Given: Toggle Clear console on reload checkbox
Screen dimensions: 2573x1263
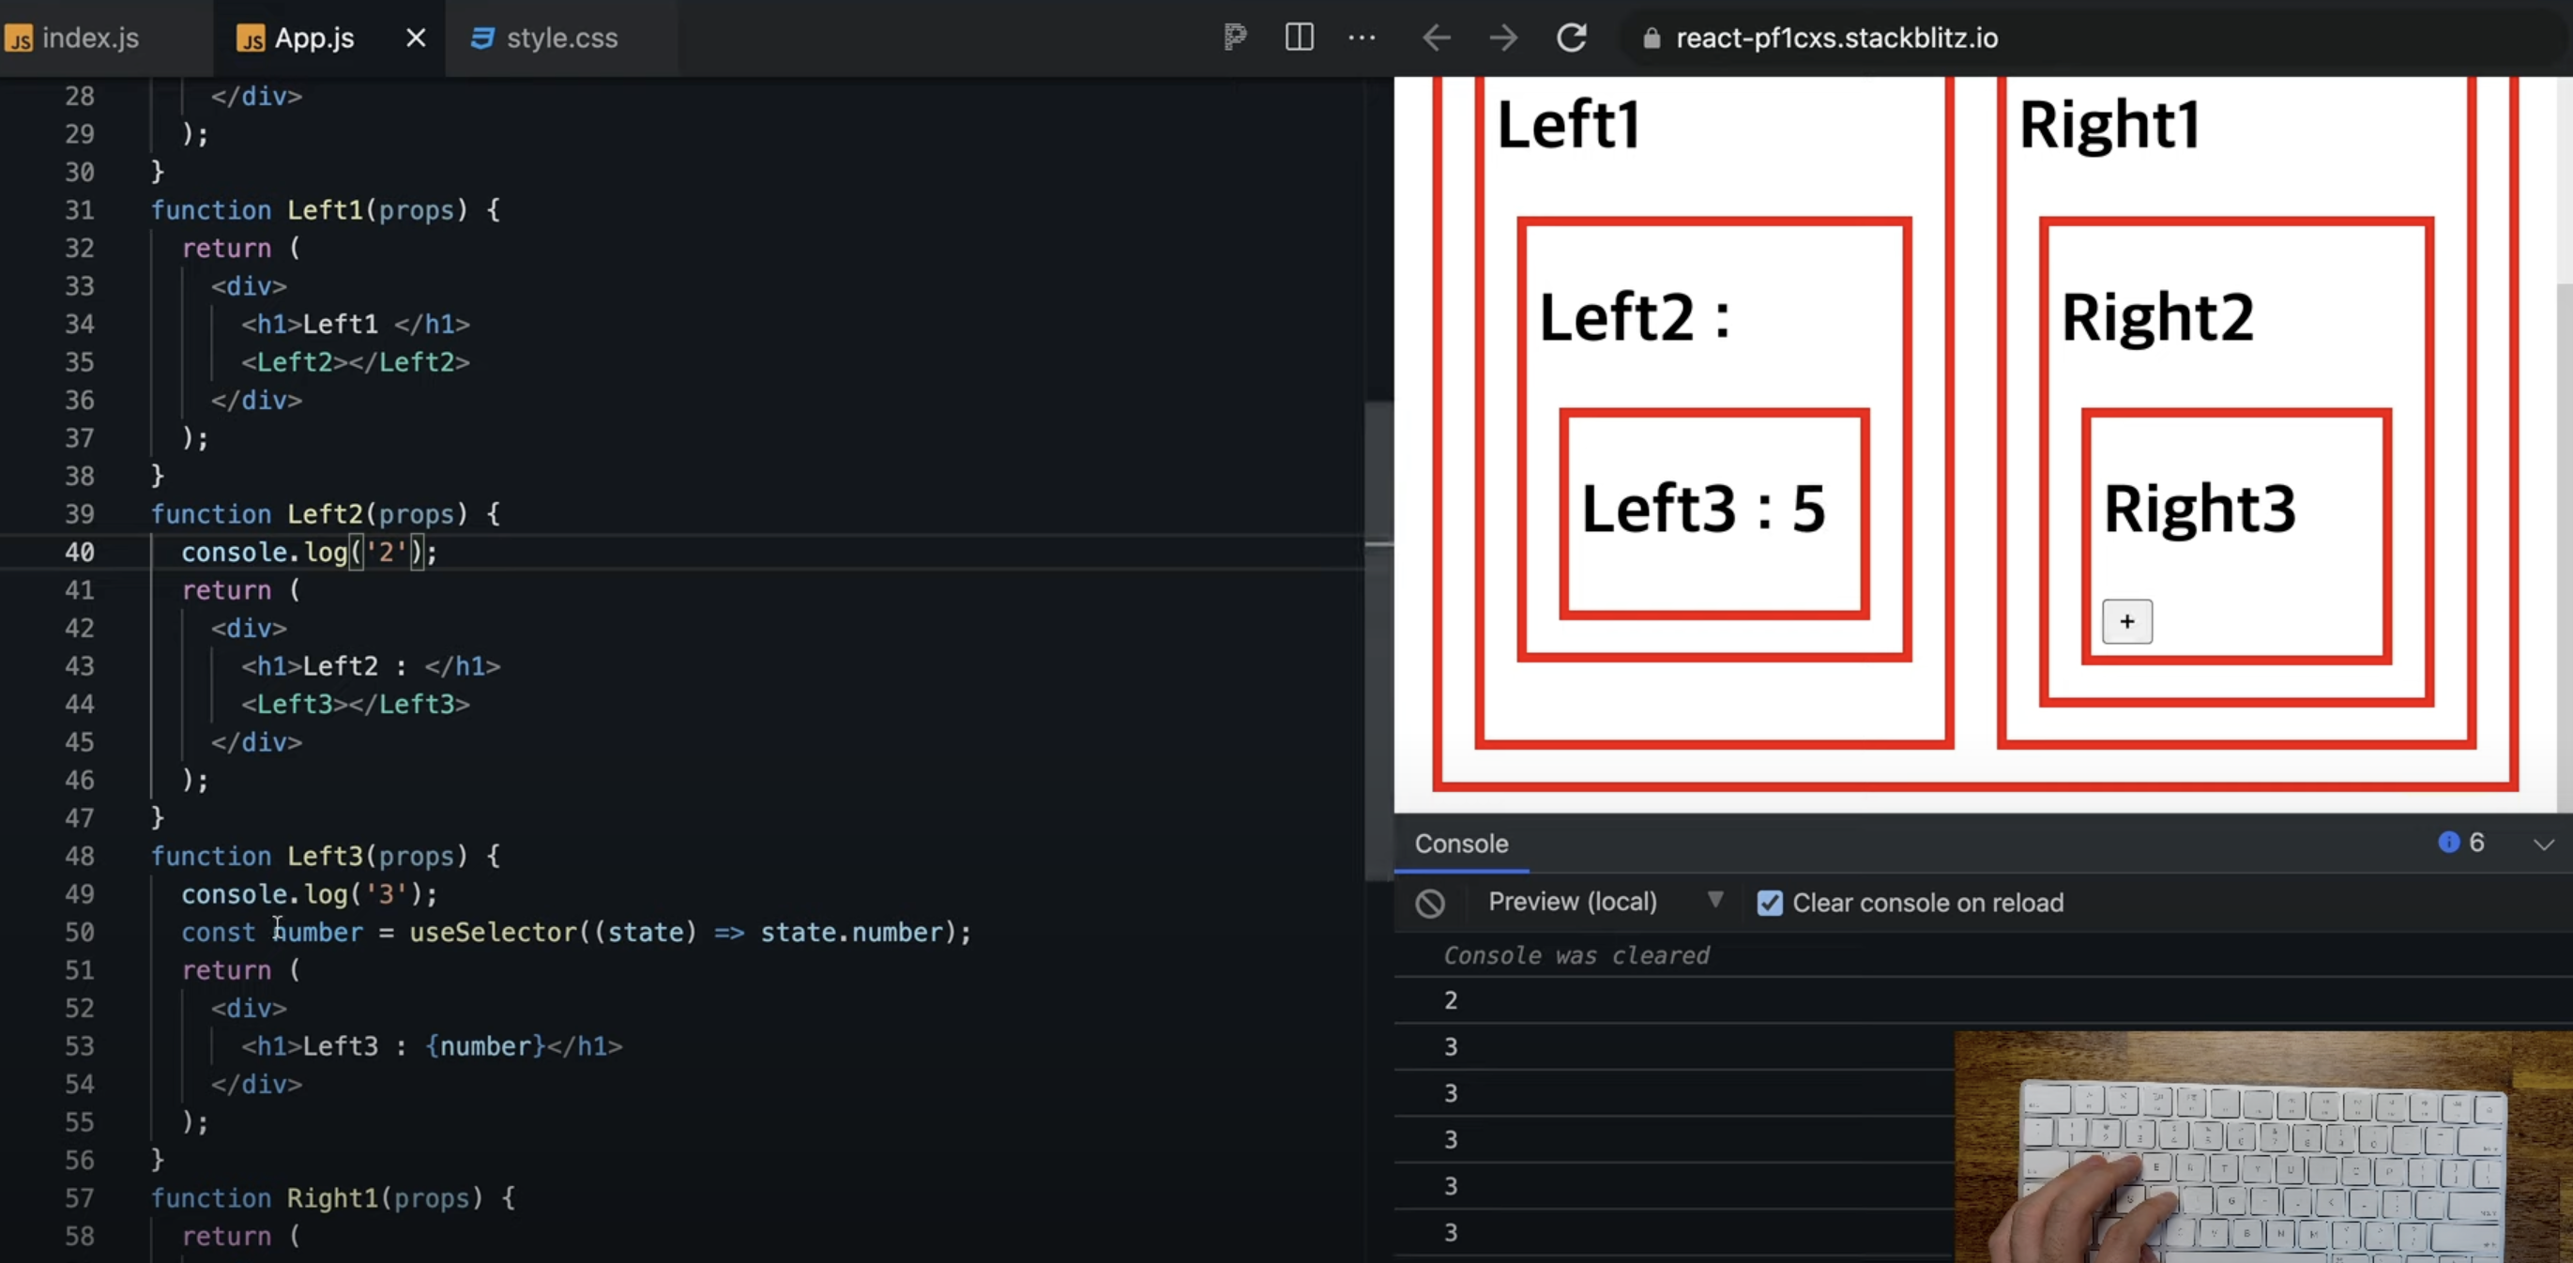Looking at the screenshot, I should coord(1769,903).
